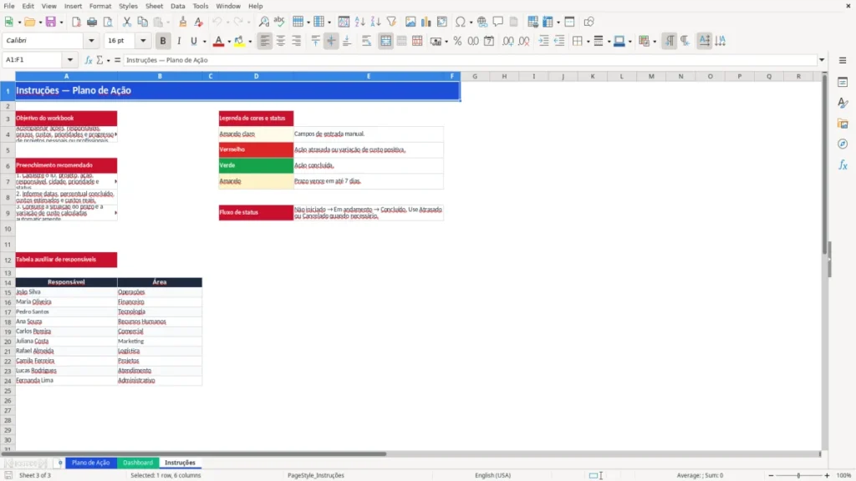Image resolution: width=856 pixels, height=481 pixels.
Task: Toggle Bold formatting
Action: (163, 41)
